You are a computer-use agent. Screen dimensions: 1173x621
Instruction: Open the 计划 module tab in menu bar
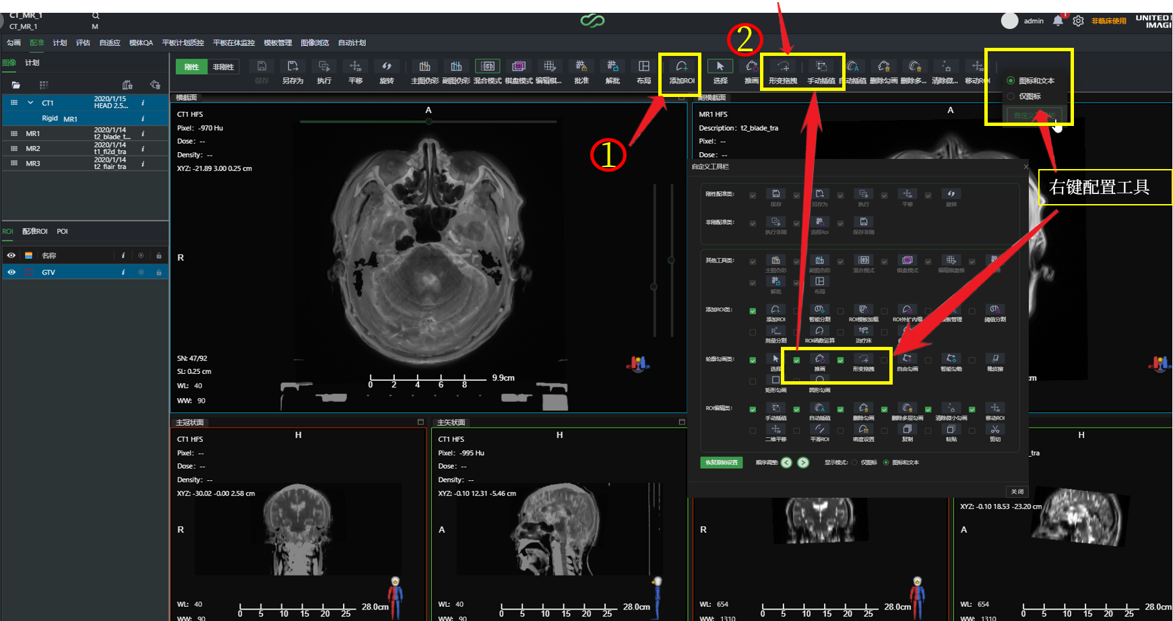(x=60, y=42)
